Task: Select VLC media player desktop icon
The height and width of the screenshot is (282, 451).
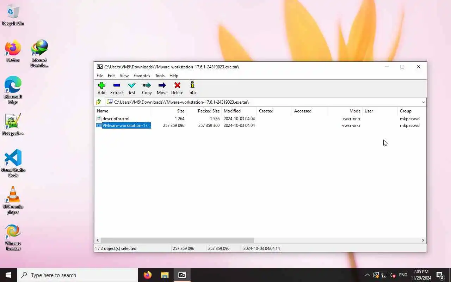Action: pyautogui.click(x=13, y=200)
